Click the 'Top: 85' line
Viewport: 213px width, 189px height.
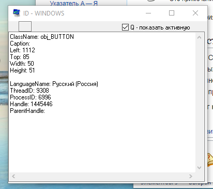click(20, 57)
